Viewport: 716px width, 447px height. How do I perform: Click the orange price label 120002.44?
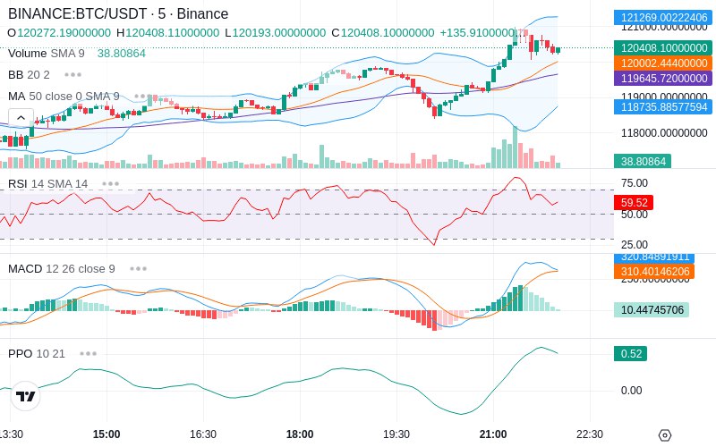[663, 63]
